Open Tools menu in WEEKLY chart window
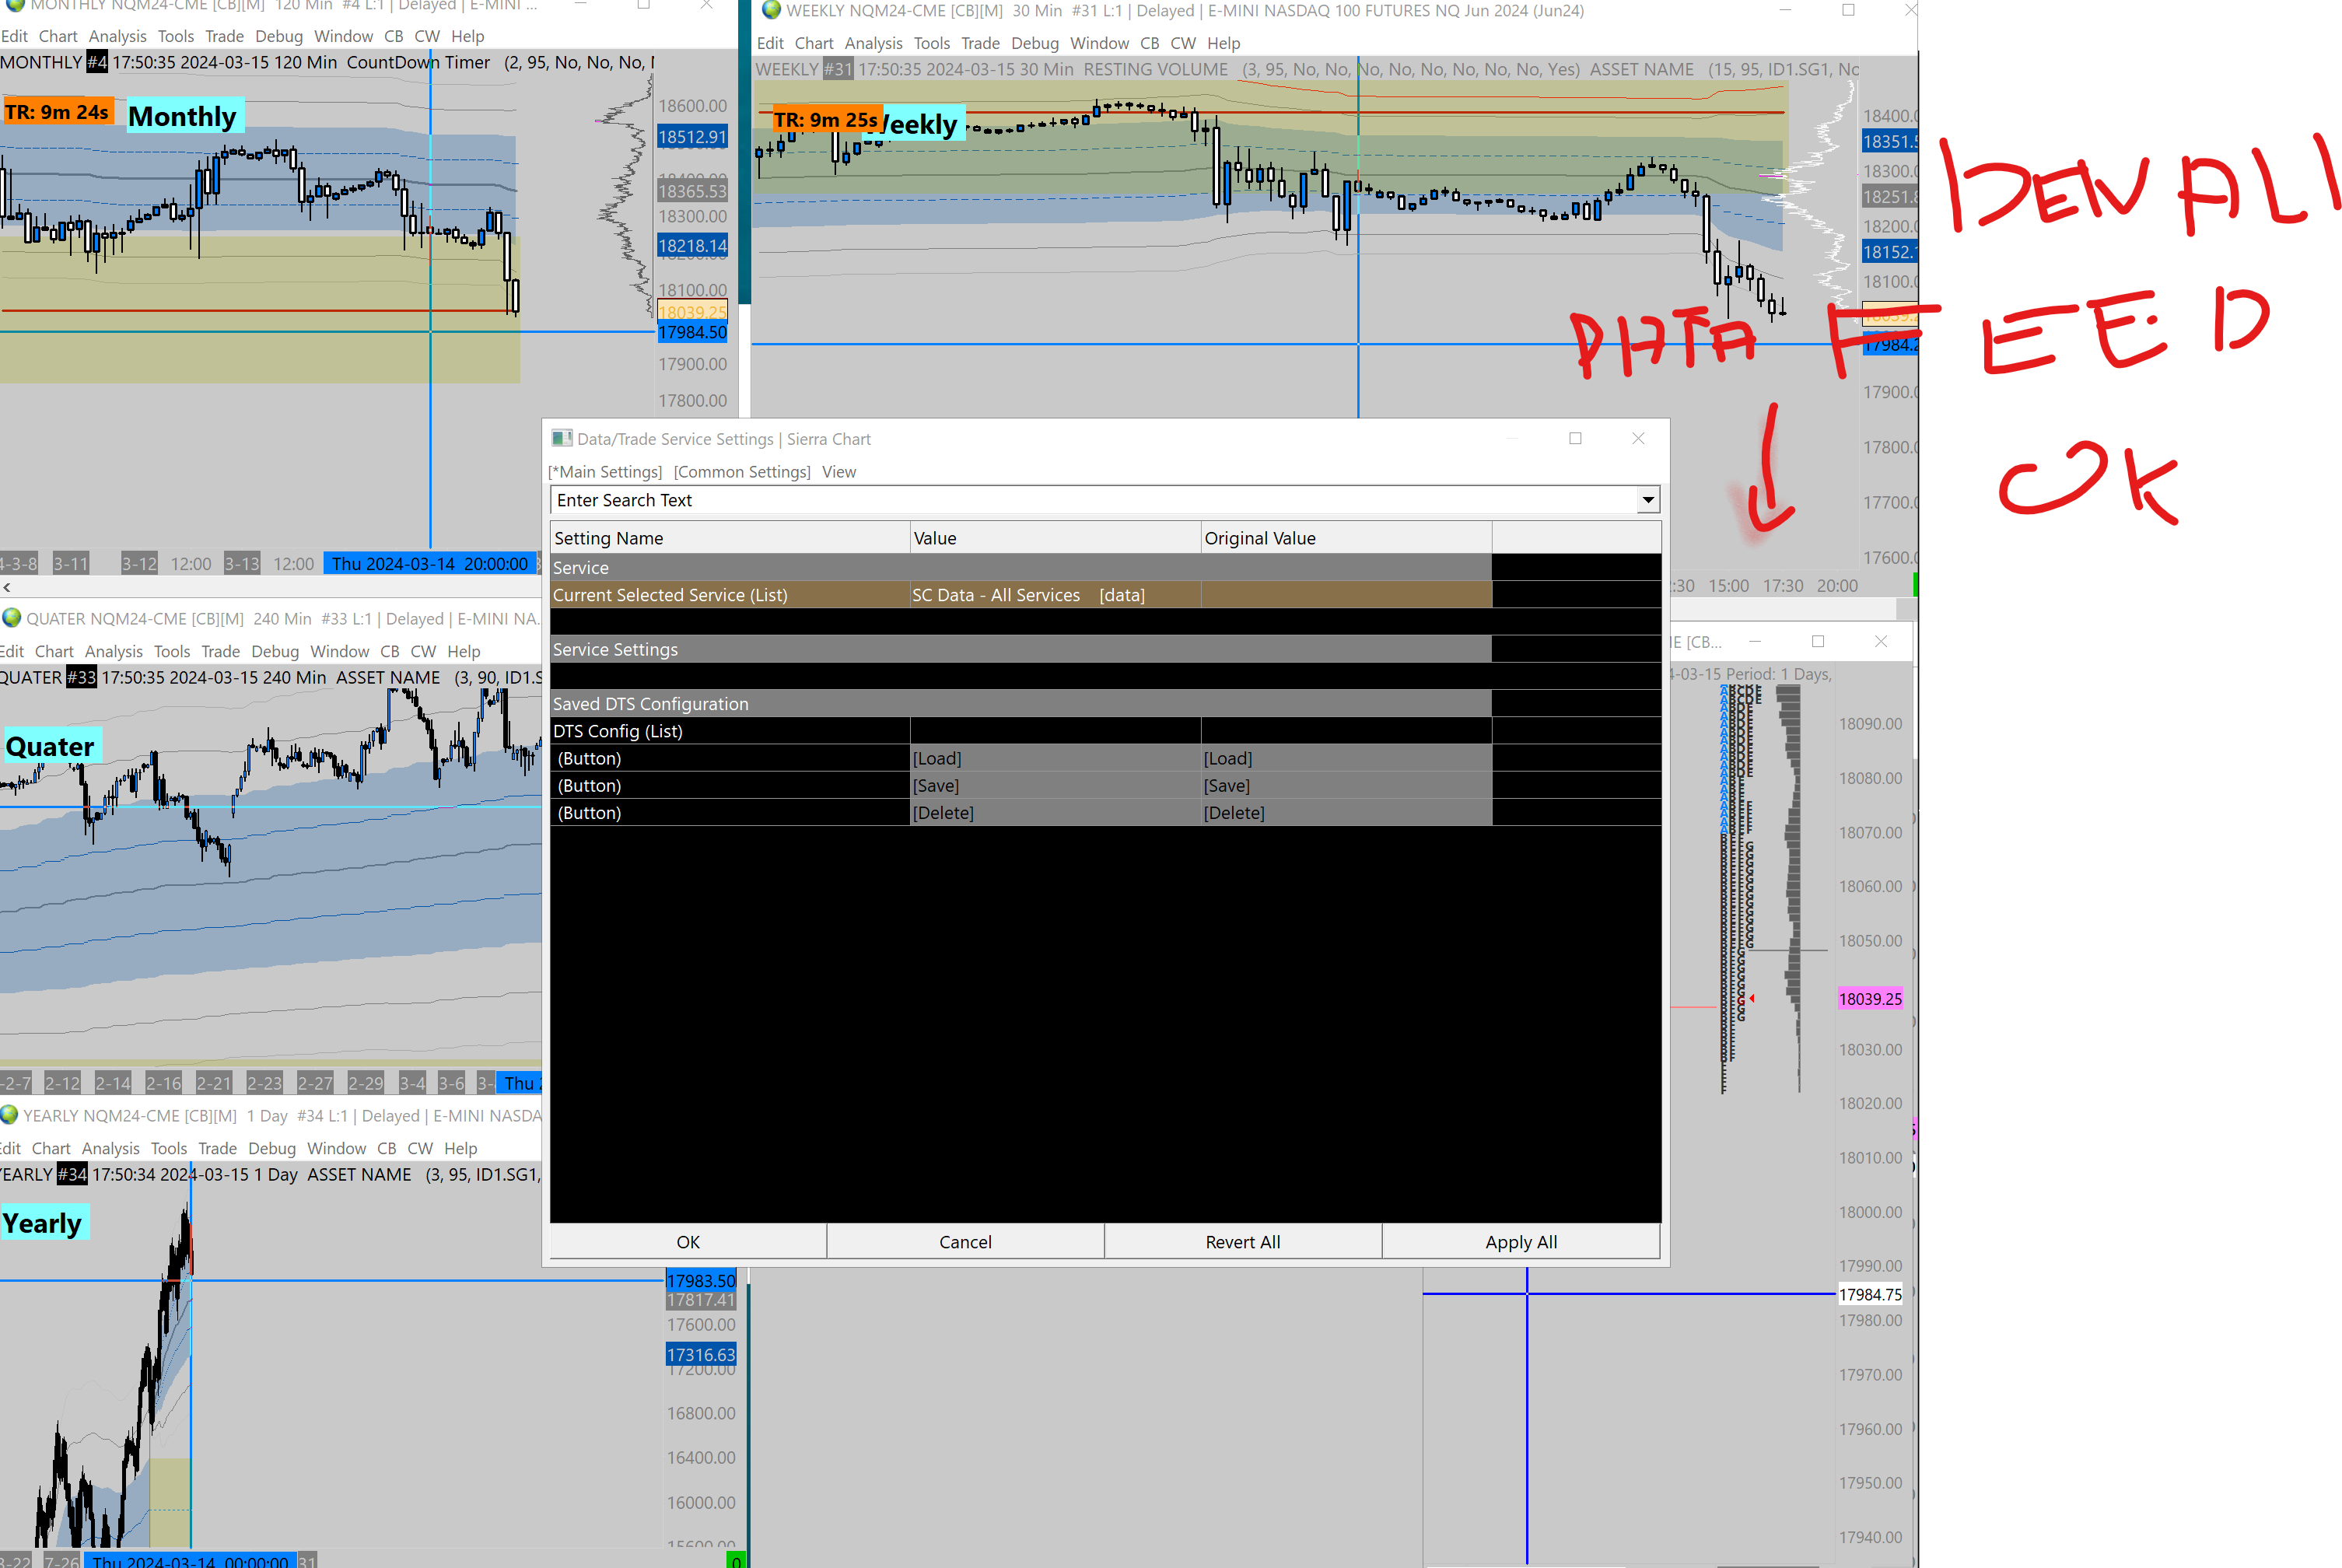2342x1568 pixels. pyautogui.click(x=932, y=43)
